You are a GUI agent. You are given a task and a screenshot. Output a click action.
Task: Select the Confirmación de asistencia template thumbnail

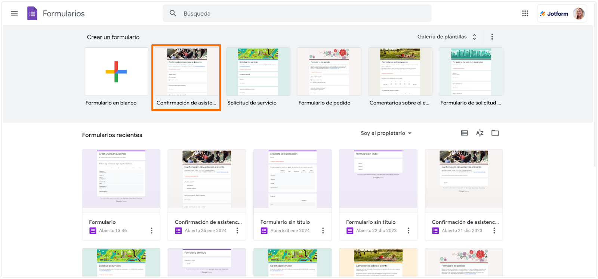(187, 72)
